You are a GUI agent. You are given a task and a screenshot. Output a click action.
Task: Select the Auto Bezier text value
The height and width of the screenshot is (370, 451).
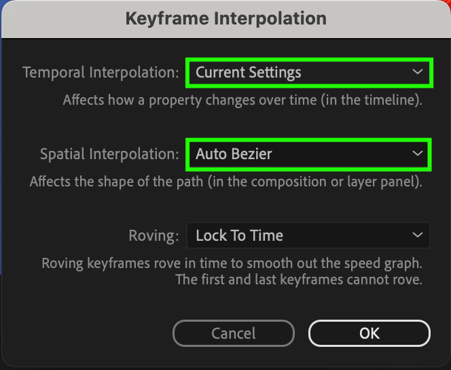pos(234,154)
